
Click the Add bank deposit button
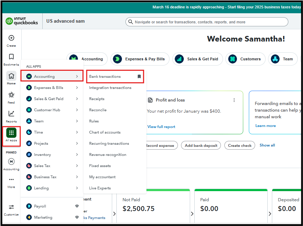[201, 145]
